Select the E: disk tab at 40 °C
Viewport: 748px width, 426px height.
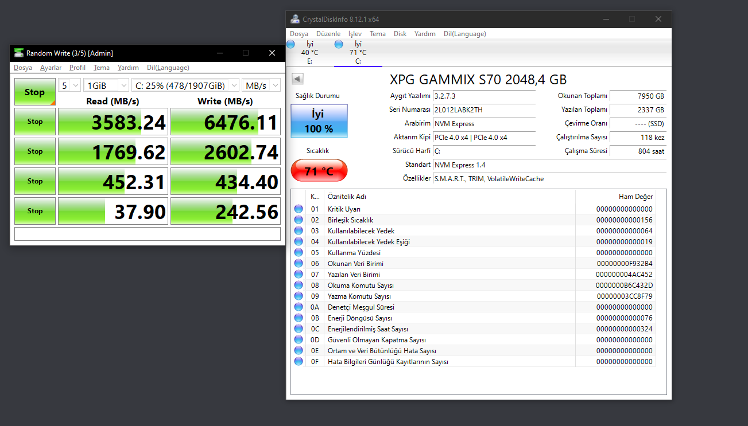pyautogui.click(x=309, y=52)
